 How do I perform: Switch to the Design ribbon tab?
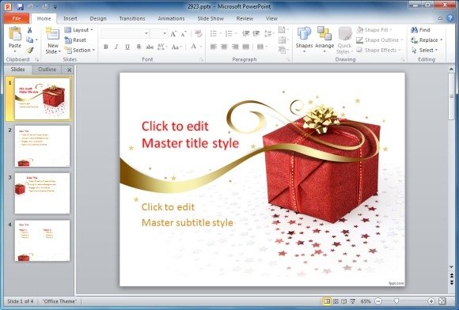pos(98,18)
